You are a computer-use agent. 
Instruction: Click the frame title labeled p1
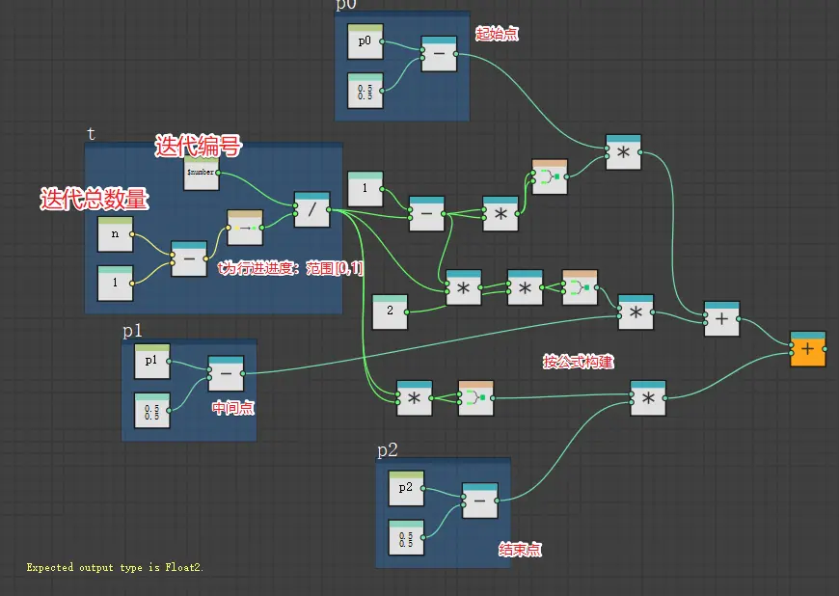133,331
